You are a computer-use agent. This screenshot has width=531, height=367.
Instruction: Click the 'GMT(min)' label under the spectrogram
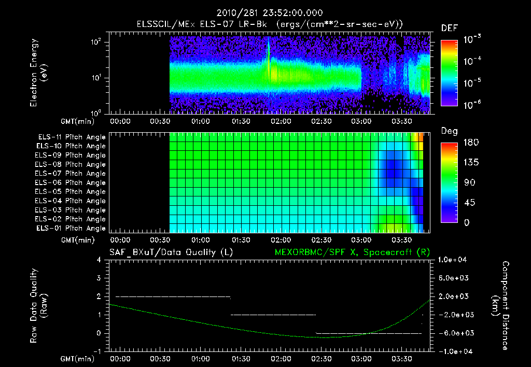[x=77, y=121]
